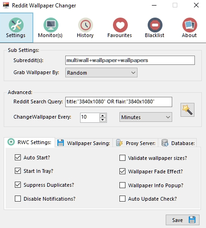Decrease the change wallpaper interval value

[103, 120]
